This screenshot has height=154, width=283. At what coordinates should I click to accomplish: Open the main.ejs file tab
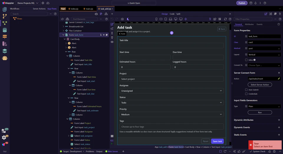[x=88, y=9]
